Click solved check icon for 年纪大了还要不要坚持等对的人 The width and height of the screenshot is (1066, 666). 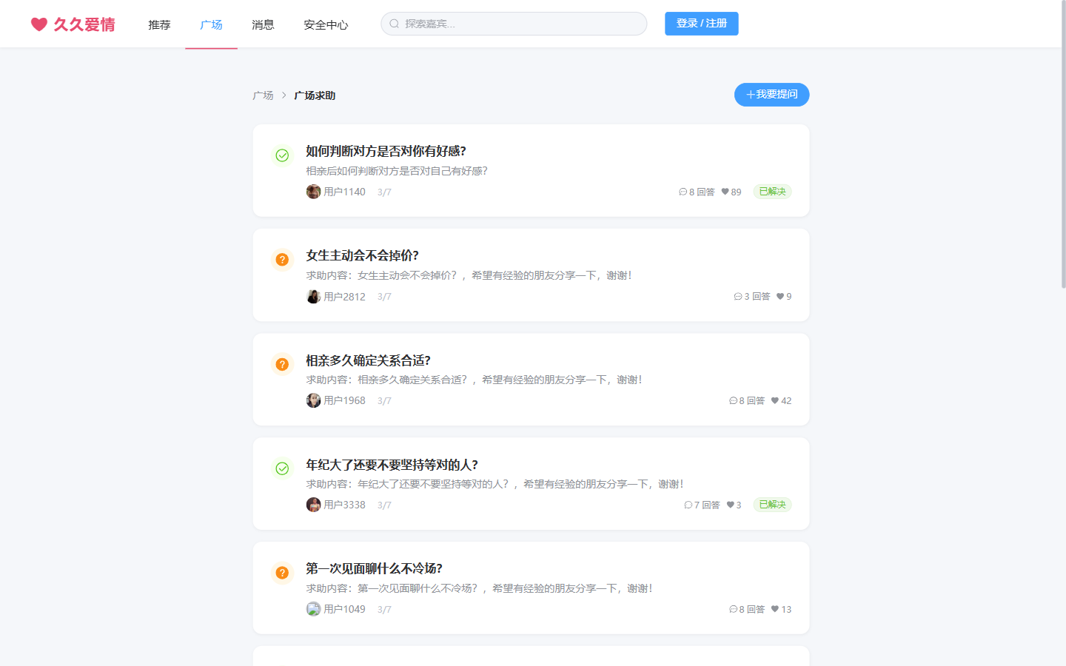pos(282,468)
